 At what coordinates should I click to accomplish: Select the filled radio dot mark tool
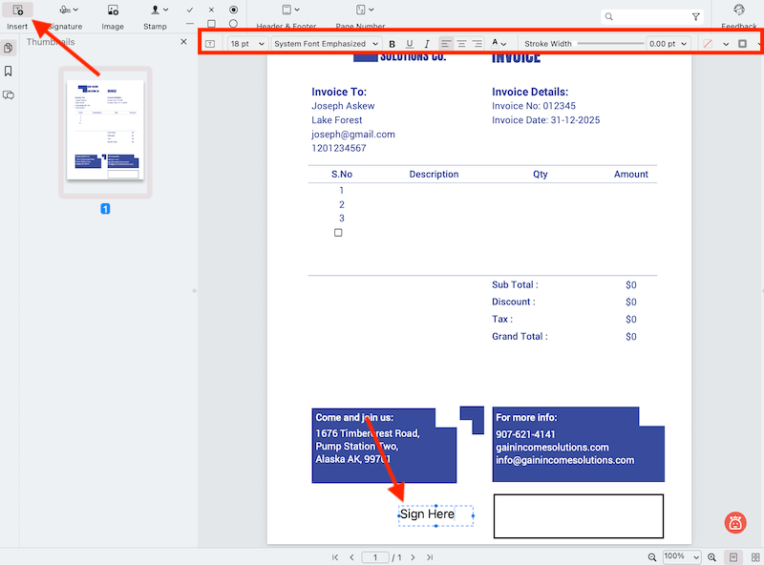pos(233,10)
